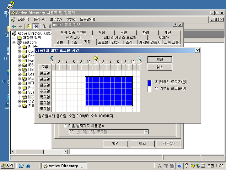Click the 토요일 row header button

45,109
